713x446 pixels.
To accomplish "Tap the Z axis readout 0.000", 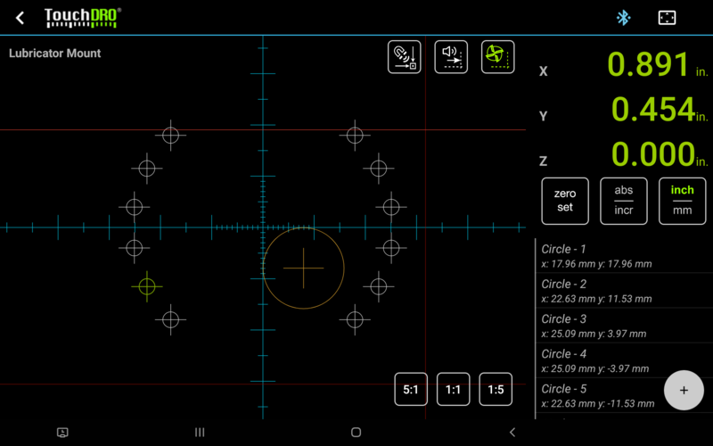I will 653,154.
